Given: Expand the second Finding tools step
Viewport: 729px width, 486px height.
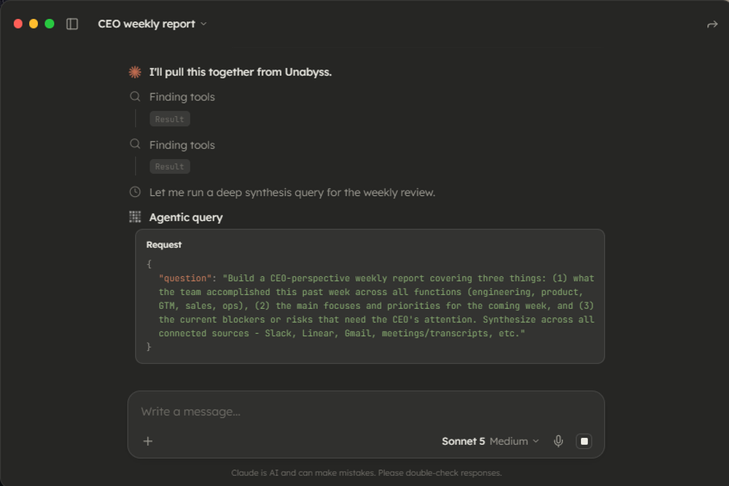Looking at the screenshot, I should pyautogui.click(x=182, y=144).
